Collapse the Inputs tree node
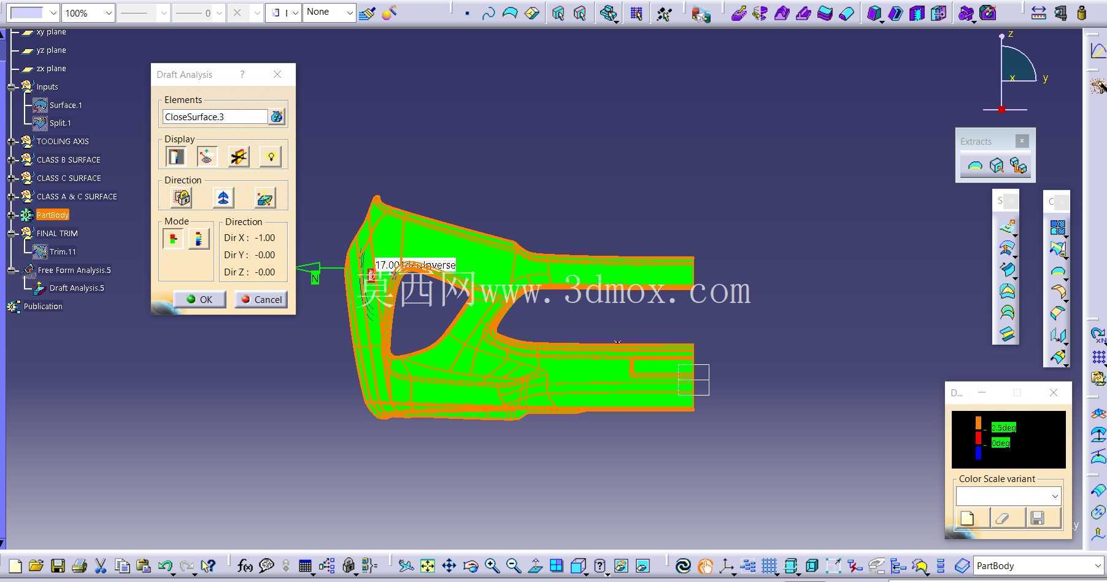 coord(11,87)
